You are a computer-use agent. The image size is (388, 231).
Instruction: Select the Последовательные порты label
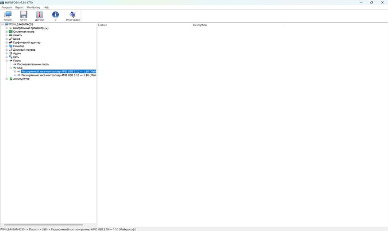(33, 64)
